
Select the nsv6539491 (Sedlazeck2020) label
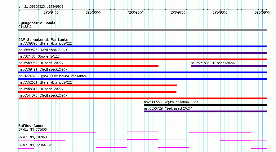tap(43, 69)
